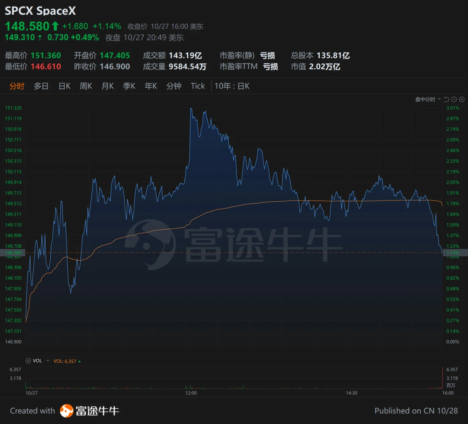The height and width of the screenshot is (424, 468).
Task: Open the 日K daily candlestick tab
Action: coord(64,86)
